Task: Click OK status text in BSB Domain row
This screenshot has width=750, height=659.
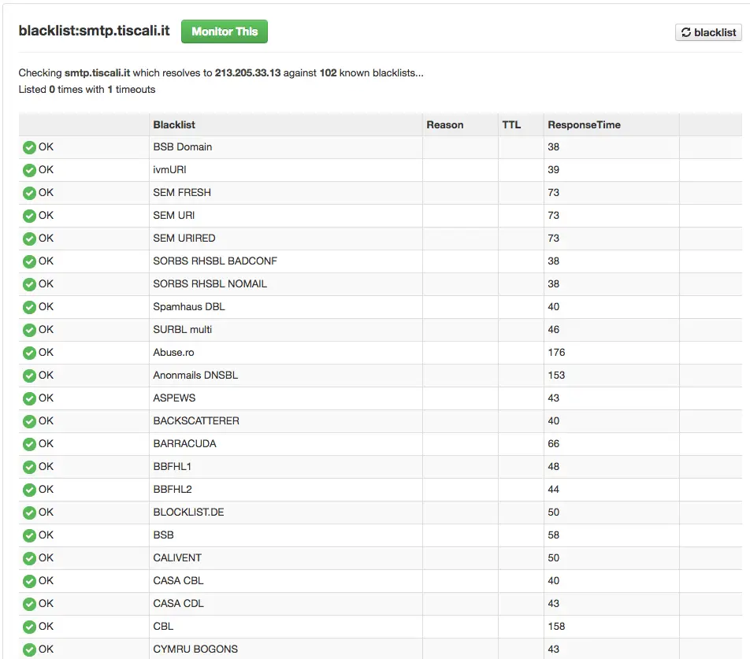Action: (x=46, y=146)
